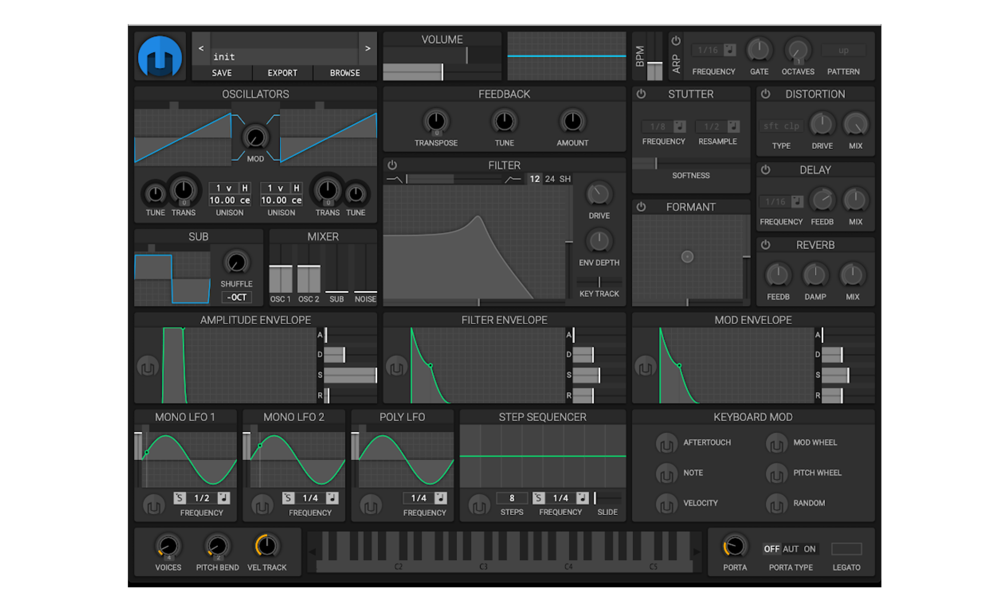Click the Steps value 8 field
991x614 pixels.
(512, 498)
